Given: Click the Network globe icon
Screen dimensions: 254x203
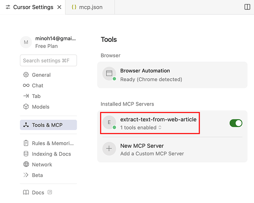Looking at the screenshot, I should [26, 164].
